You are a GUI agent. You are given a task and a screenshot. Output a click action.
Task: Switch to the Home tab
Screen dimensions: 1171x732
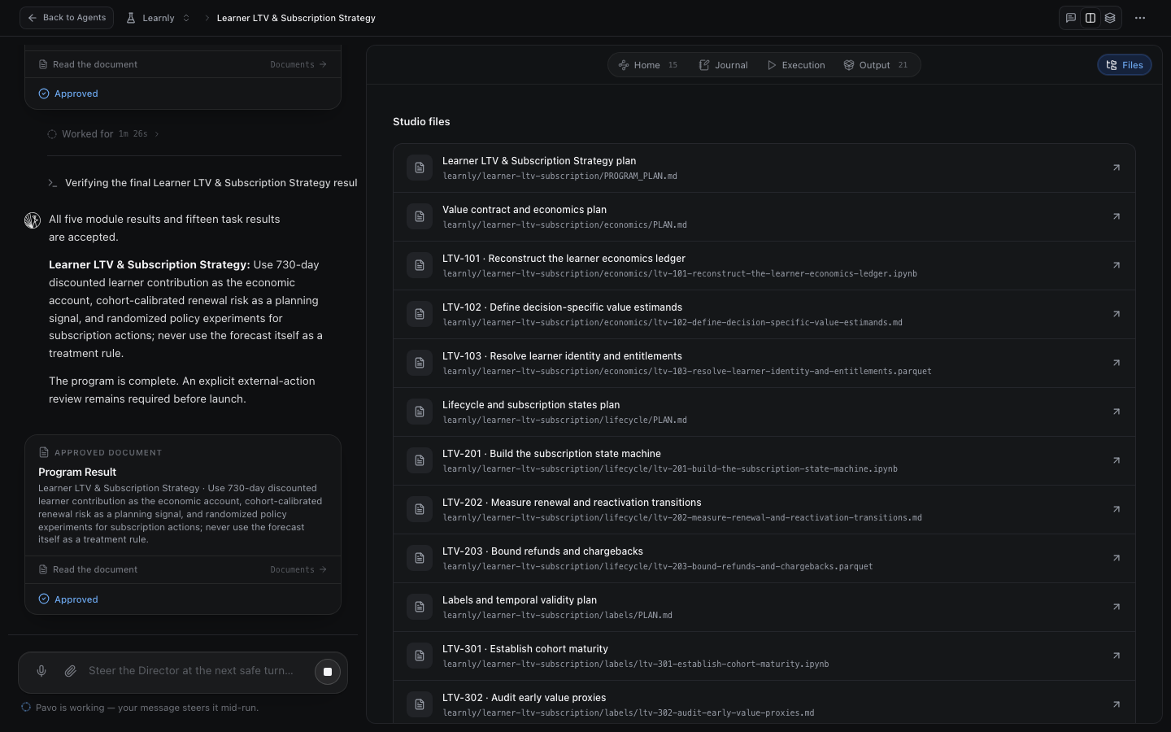647,65
